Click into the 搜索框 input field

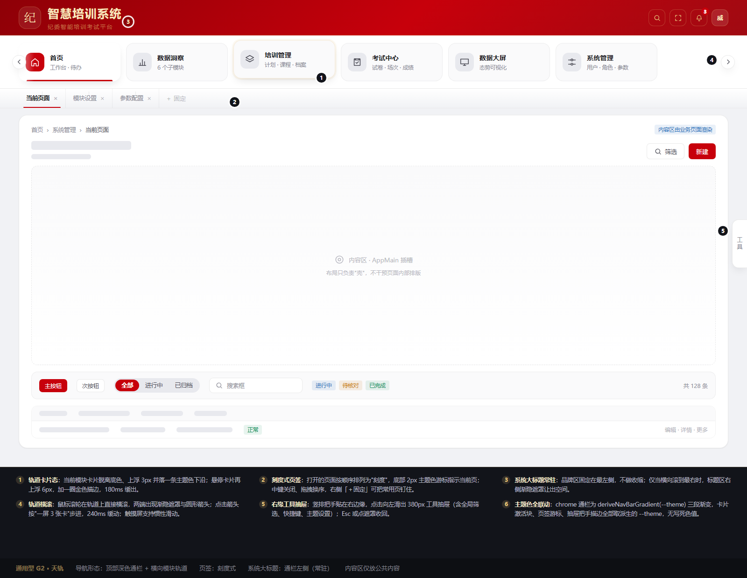click(256, 386)
